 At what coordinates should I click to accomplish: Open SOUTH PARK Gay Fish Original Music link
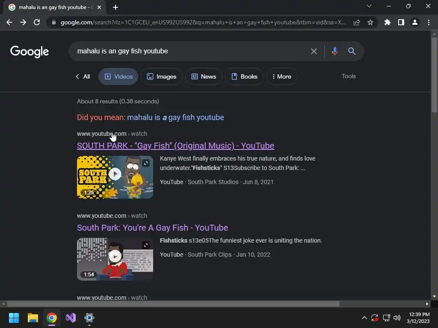pos(175,146)
